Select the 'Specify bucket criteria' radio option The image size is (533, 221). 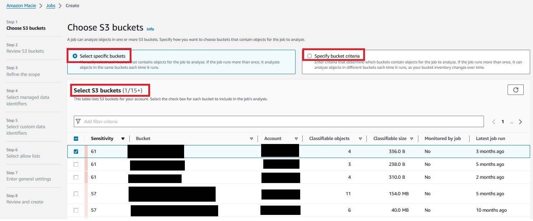[x=309, y=56]
